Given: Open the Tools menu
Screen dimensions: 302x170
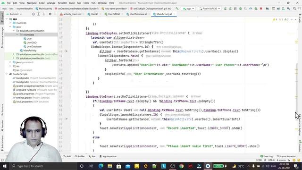Looking at the screenshot, I should (86, 3).
